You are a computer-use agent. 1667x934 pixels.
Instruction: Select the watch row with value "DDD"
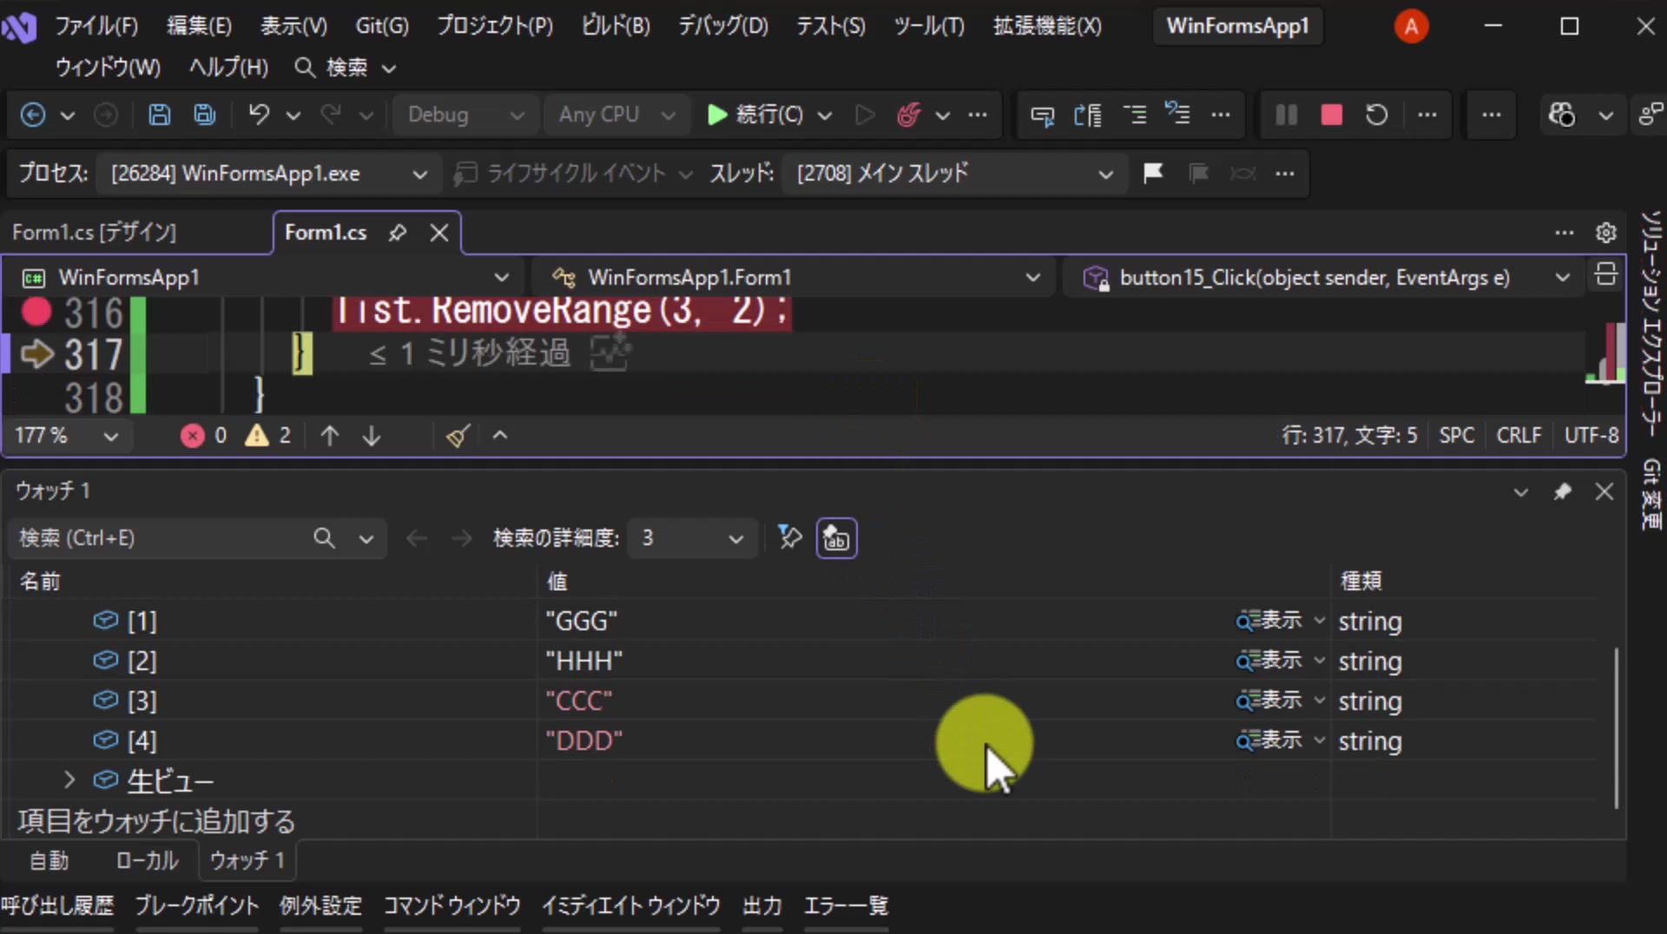pos(803,741)
